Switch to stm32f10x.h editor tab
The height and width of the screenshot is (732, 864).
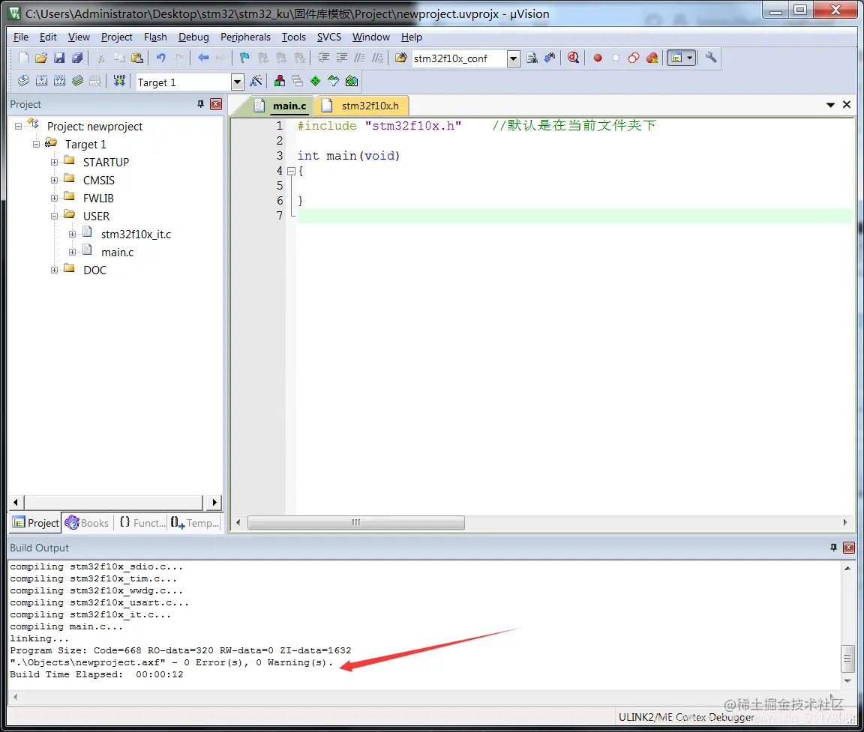(x=361, y=106)
